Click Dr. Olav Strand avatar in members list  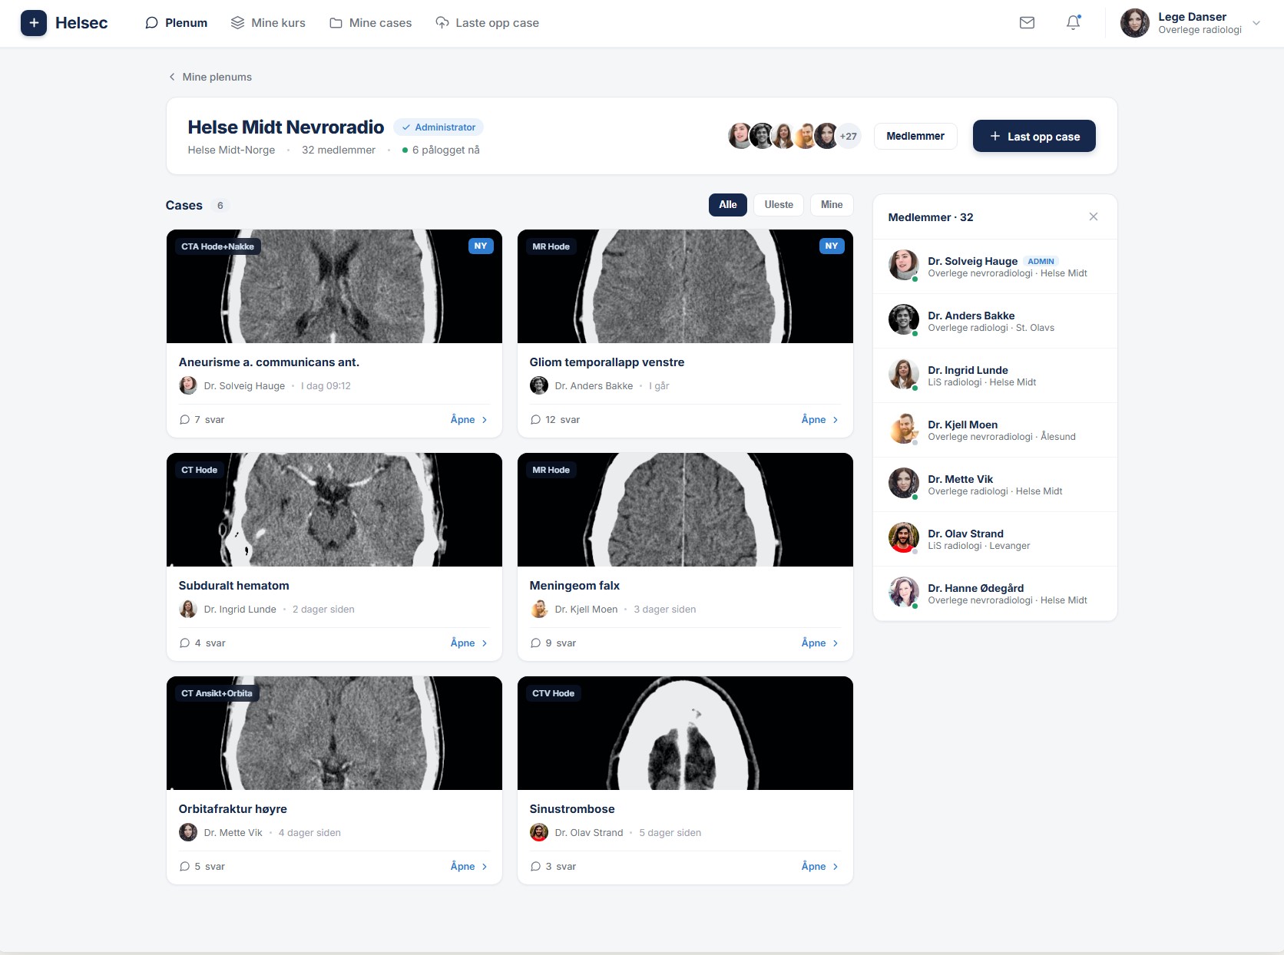click(x=904, y=537)
